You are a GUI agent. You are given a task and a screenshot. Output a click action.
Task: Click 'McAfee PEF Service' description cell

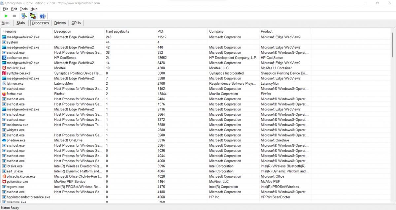[x=70, y=182]
